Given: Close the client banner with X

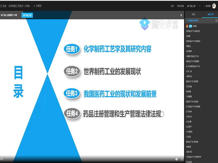Looking at the screenshot, I should 181,15.
